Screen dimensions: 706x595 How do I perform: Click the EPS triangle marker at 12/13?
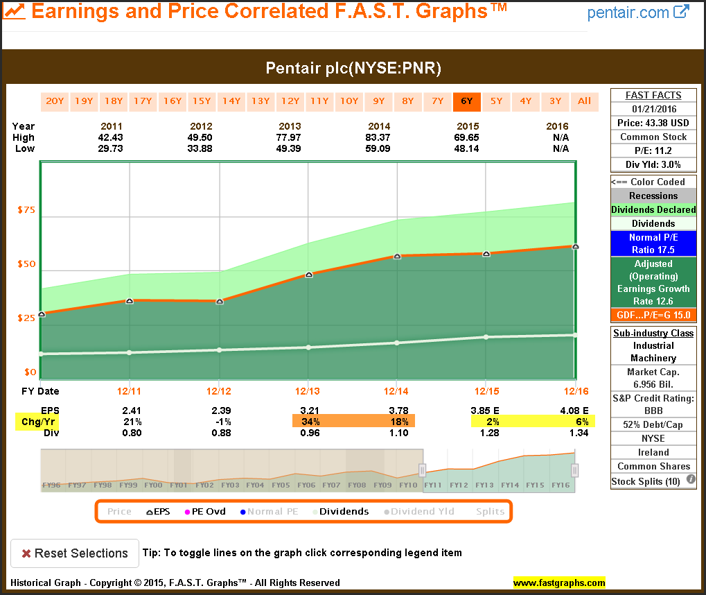tap(309, 275)
